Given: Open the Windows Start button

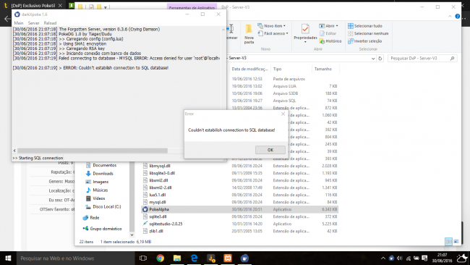Looking at the screenshot, I should [x=8, y=258].
